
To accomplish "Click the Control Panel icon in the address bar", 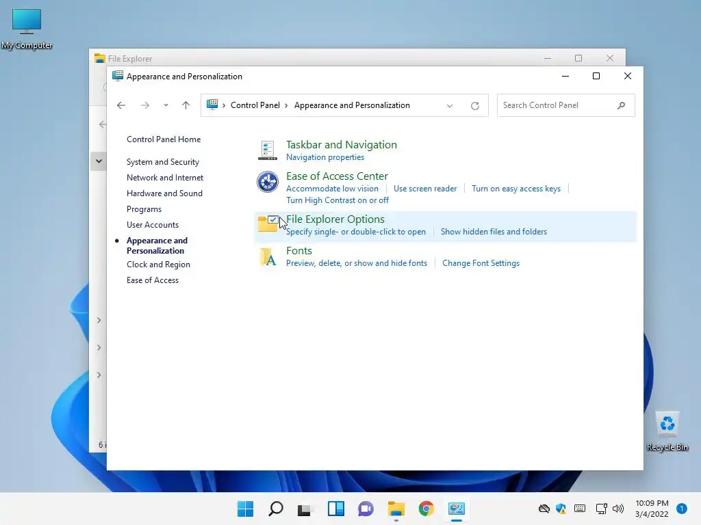I will (212, 105).
